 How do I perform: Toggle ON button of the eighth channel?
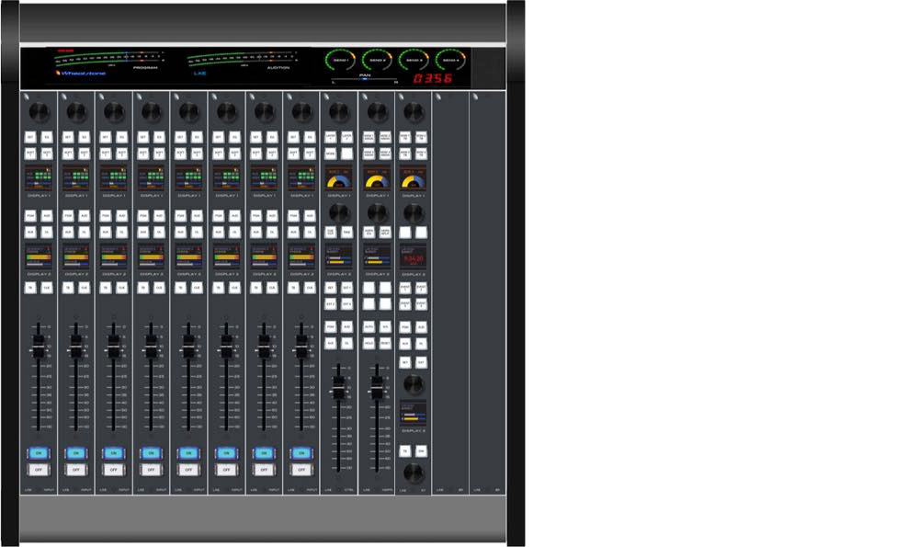coord(301,452)
